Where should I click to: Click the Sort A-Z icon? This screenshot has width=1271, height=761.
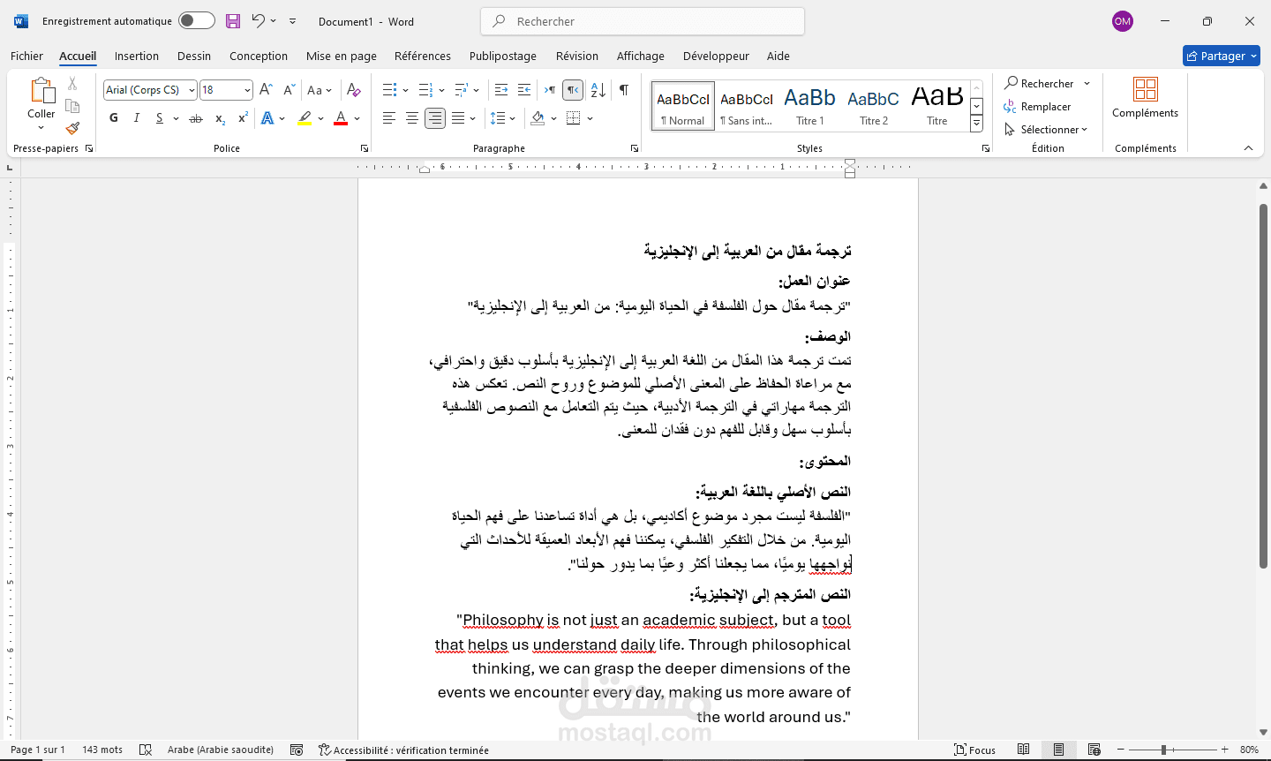(x=598, y=90)
